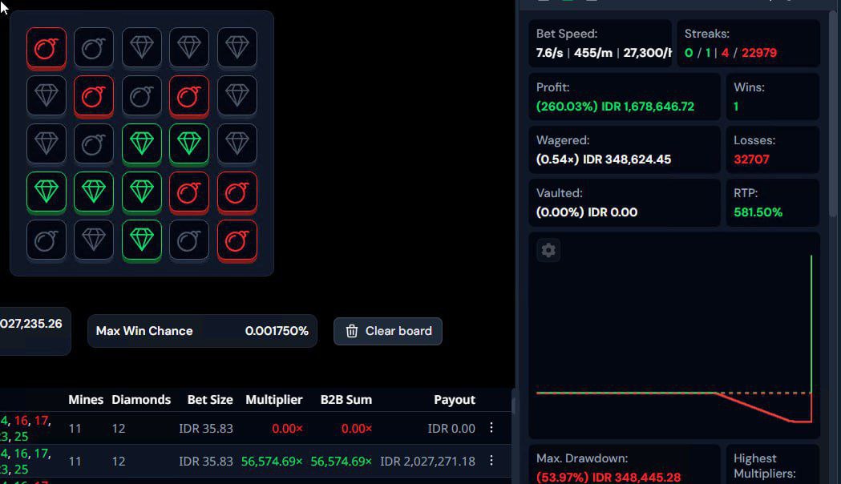The height and width of the screenshot is (484, 841).
Task: Click the red bomb tile in row one, column one
Action: [46, 48]
